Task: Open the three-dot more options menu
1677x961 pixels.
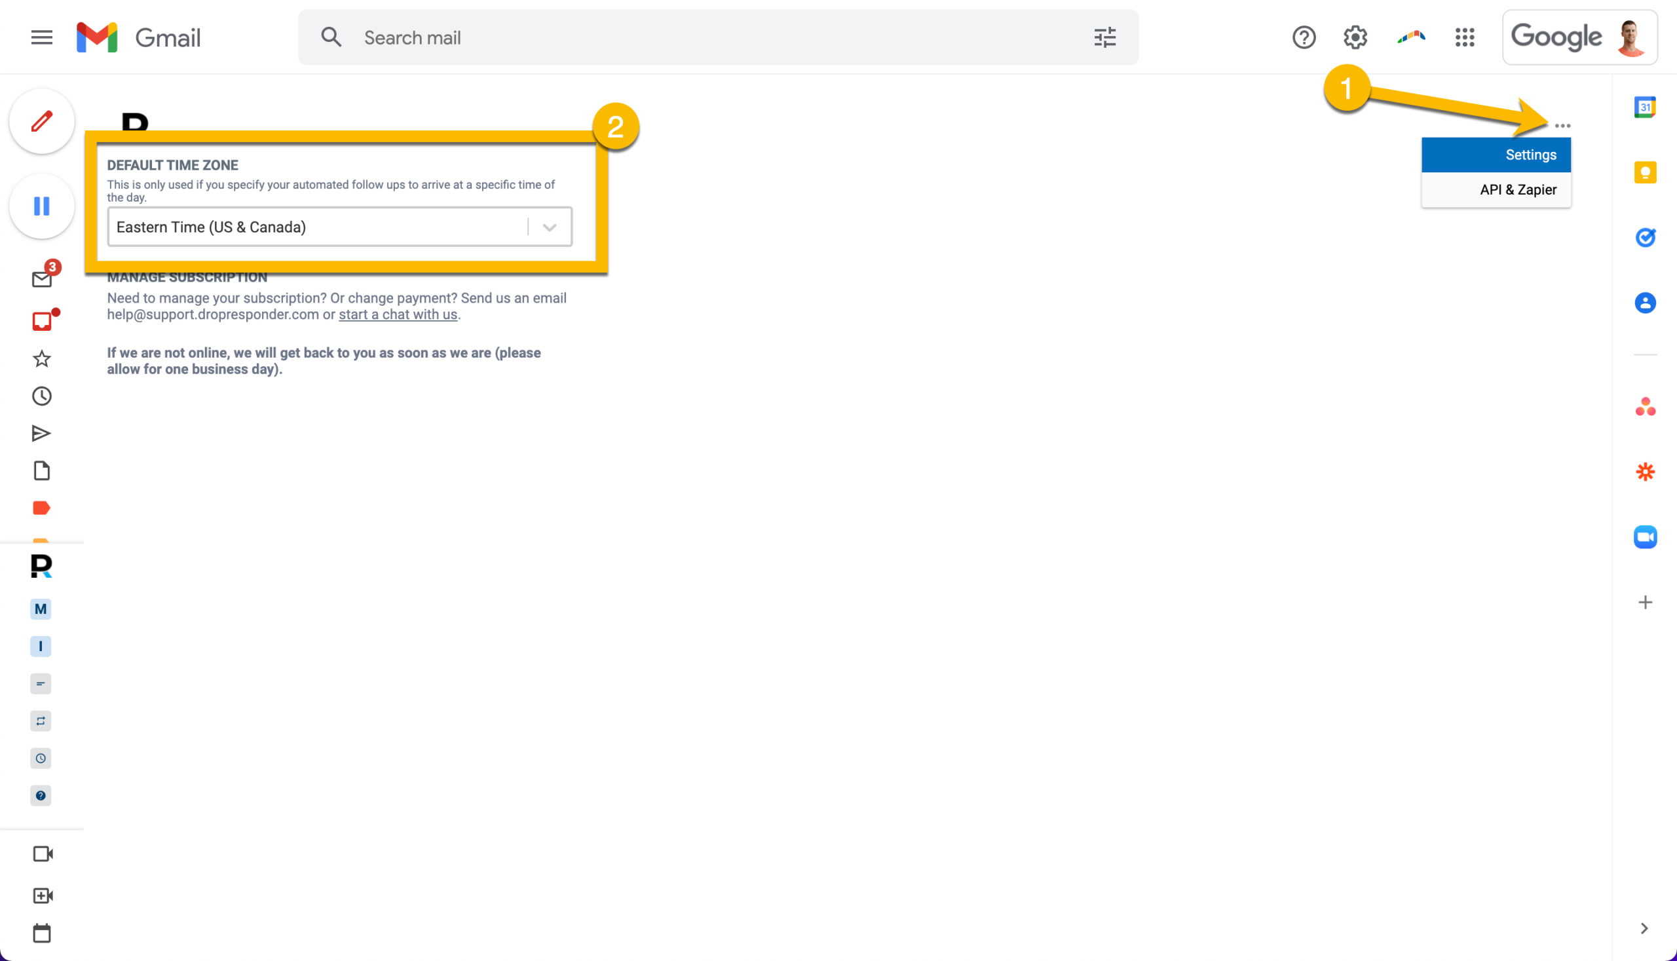Action: [x=1562, y=125]
